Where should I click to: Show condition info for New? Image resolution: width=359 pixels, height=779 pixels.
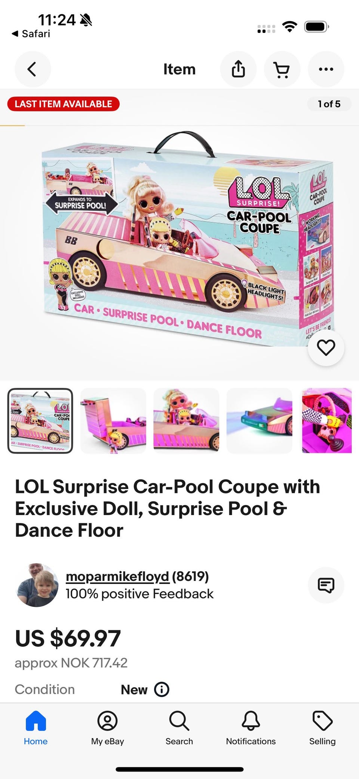pyautogui.click(x=162, y=690)
